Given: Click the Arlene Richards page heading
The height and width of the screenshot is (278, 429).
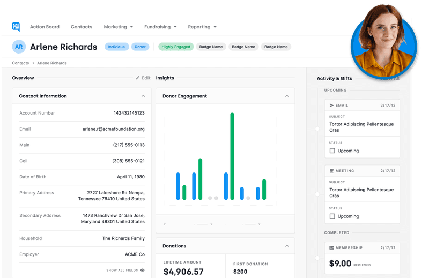Looking at the screenshot, I should point(63,47).
